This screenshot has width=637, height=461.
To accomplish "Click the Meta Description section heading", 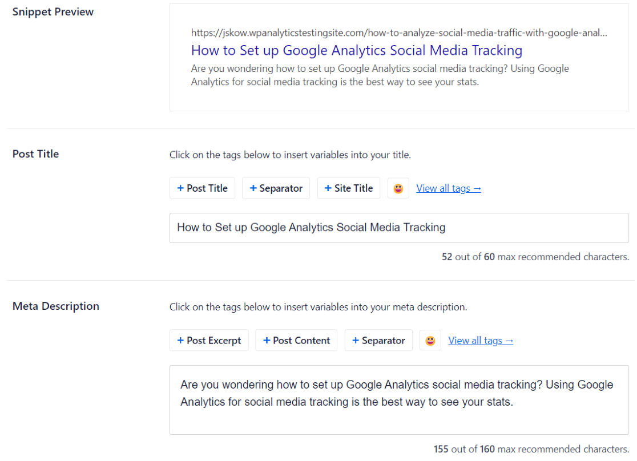I will pos(56,306).
